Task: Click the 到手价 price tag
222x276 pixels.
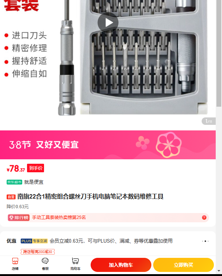Action: pos(36,168)
